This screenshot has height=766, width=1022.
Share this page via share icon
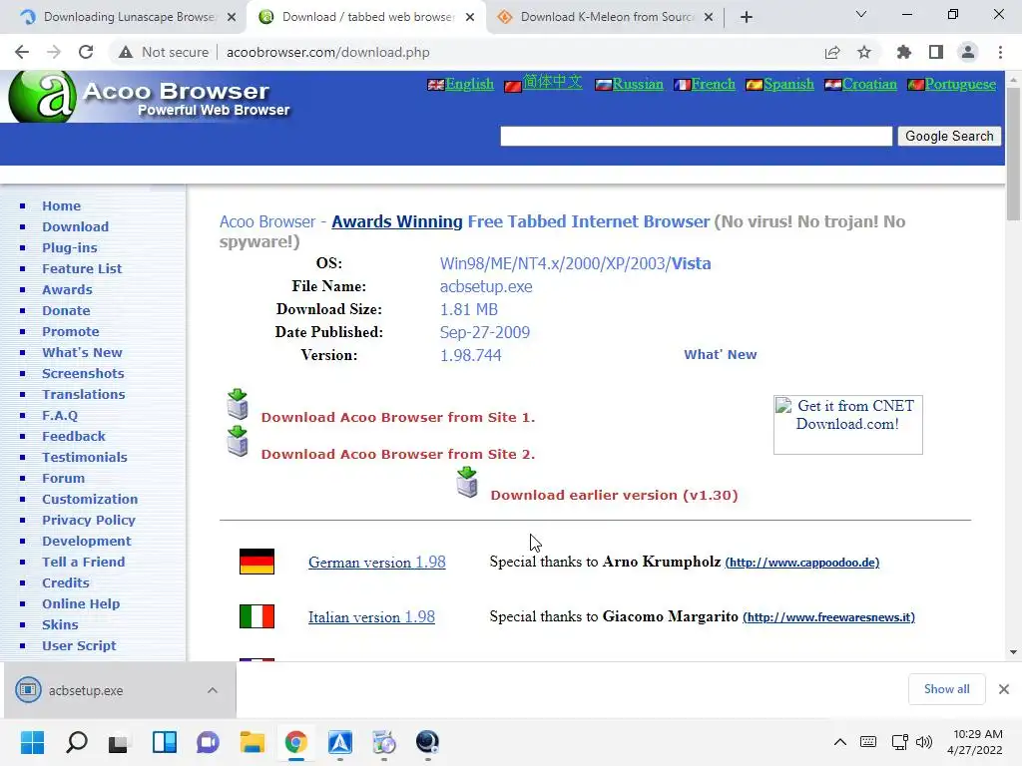(832, 52)
